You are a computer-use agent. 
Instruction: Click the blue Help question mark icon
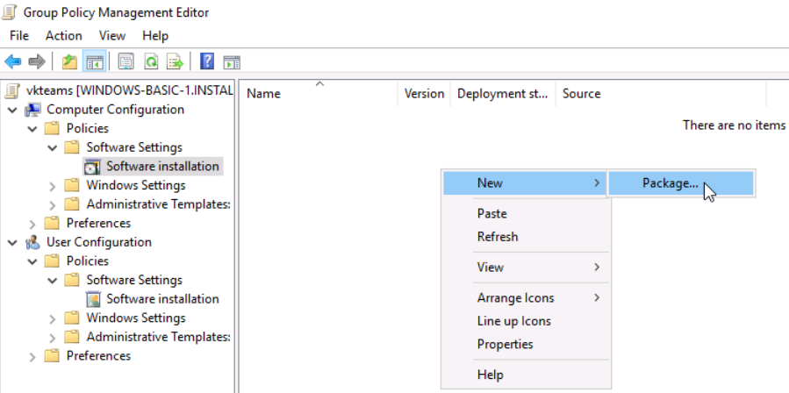point(207,61)
